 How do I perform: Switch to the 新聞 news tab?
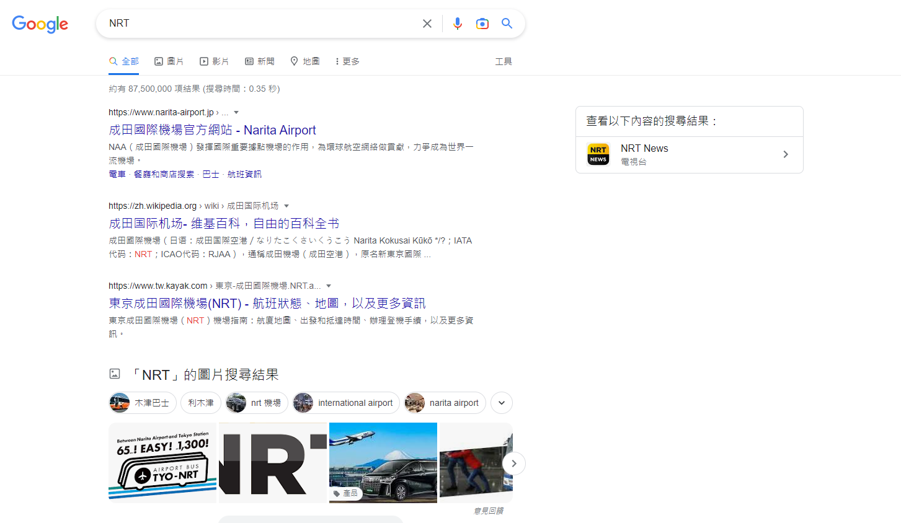(260, 61)
